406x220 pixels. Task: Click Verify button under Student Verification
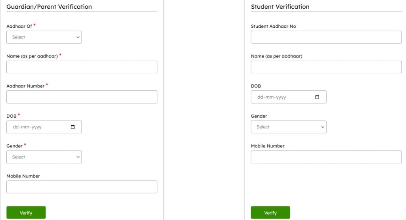point(270,213)
